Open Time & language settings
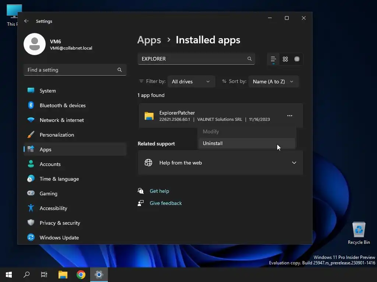The image size is (377, 282). pos(75,179)
